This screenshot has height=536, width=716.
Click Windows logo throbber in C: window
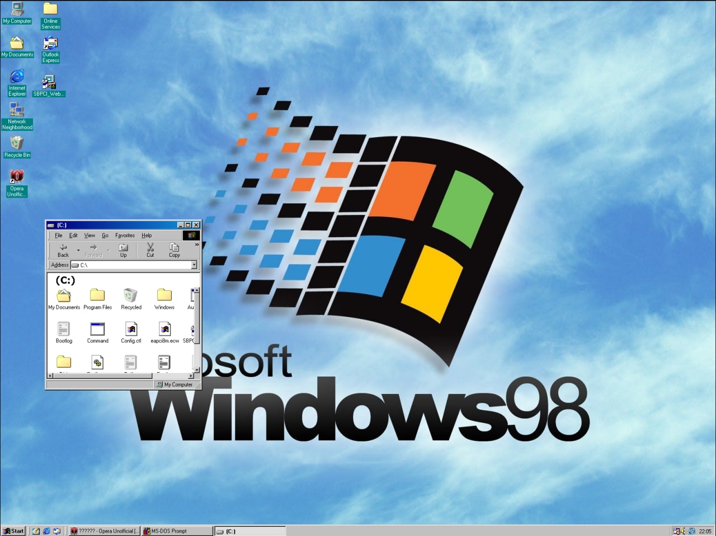coord(191,236)
